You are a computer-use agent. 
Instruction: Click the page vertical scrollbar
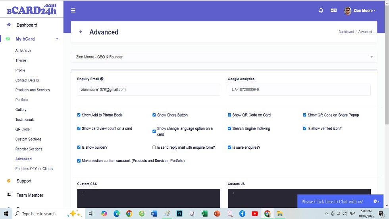(387, 60)
